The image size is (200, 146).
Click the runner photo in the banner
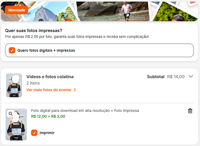pos(113,11)
